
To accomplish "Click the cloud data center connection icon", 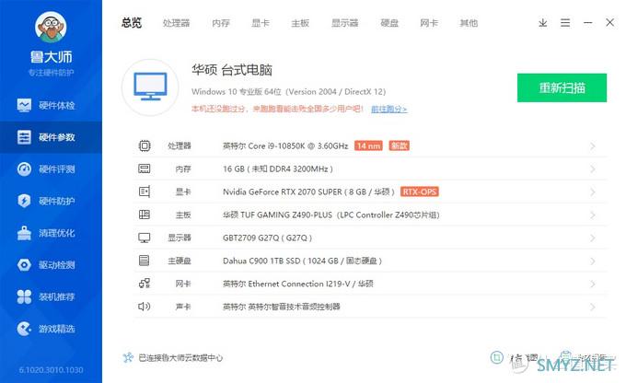I will click(x=128, y=357).
